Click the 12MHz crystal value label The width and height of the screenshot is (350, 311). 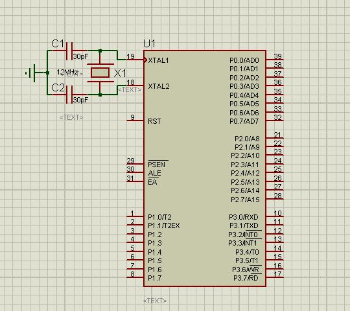[x=67, y=72]
